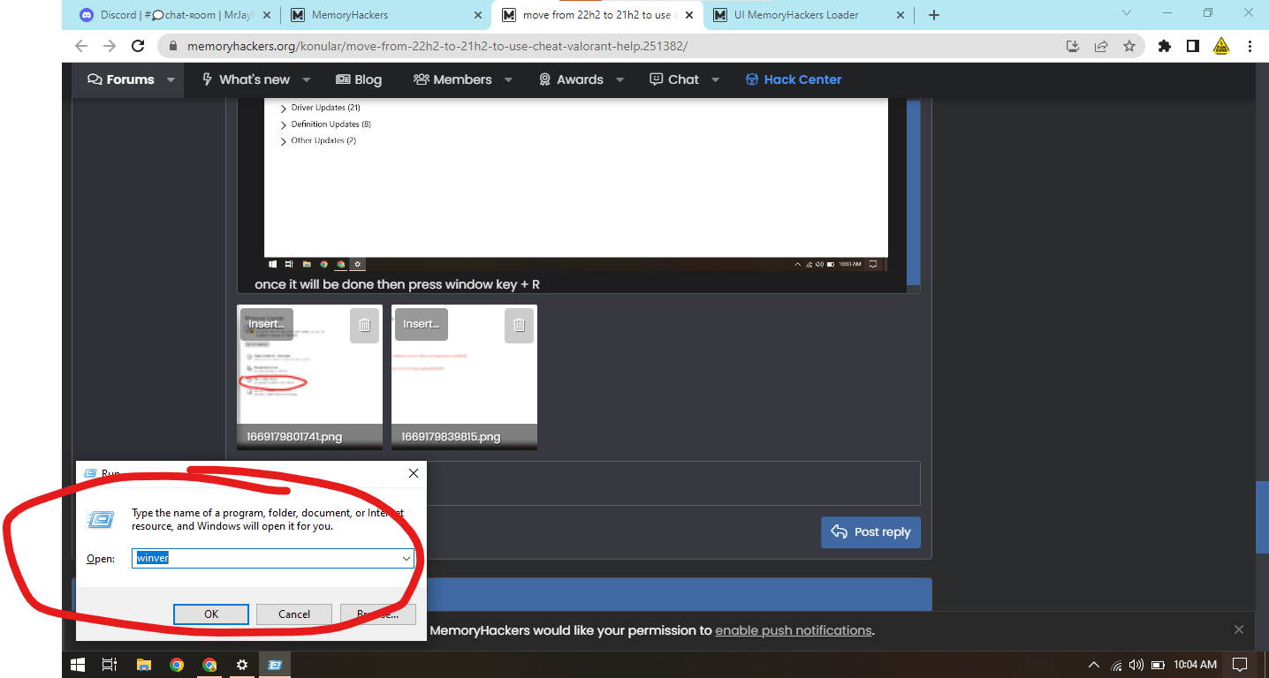
Task: Dismiss the push notifications banner
Action: pos(1239,629)
